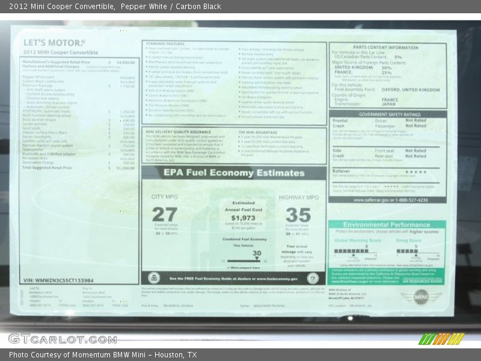Click "Combined Fuel Economy" label
Viewport: 481px width, 361px height.
point(245,239)
